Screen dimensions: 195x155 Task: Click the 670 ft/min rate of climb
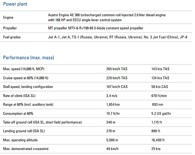tap(159, 96)
